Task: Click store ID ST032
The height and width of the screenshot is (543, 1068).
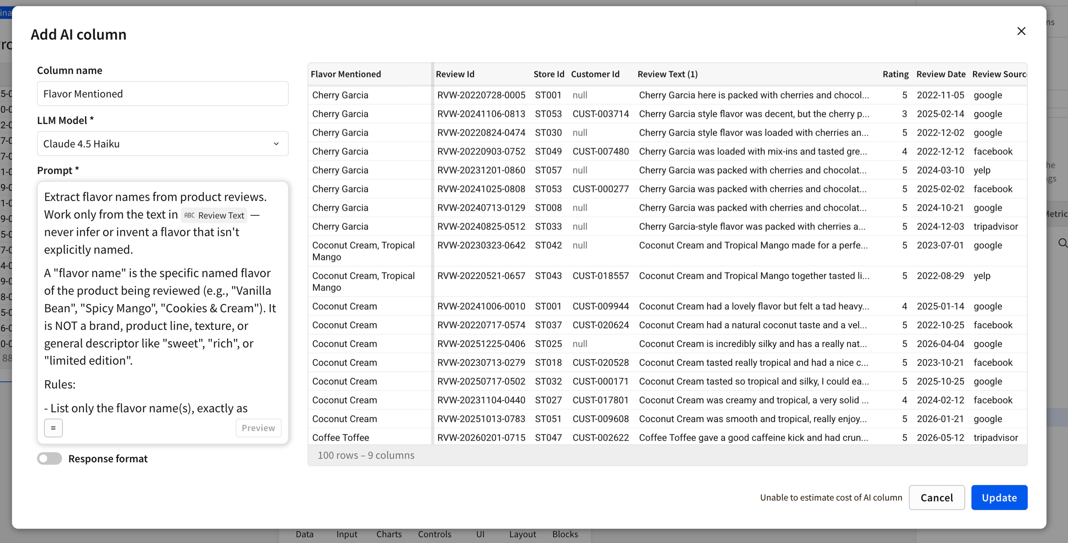Action: (x=548, y=382)
